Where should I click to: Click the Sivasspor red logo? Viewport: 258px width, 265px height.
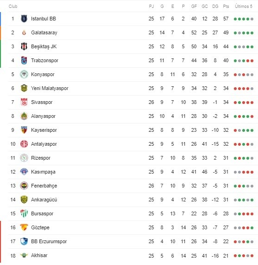[x=24, y=102]
